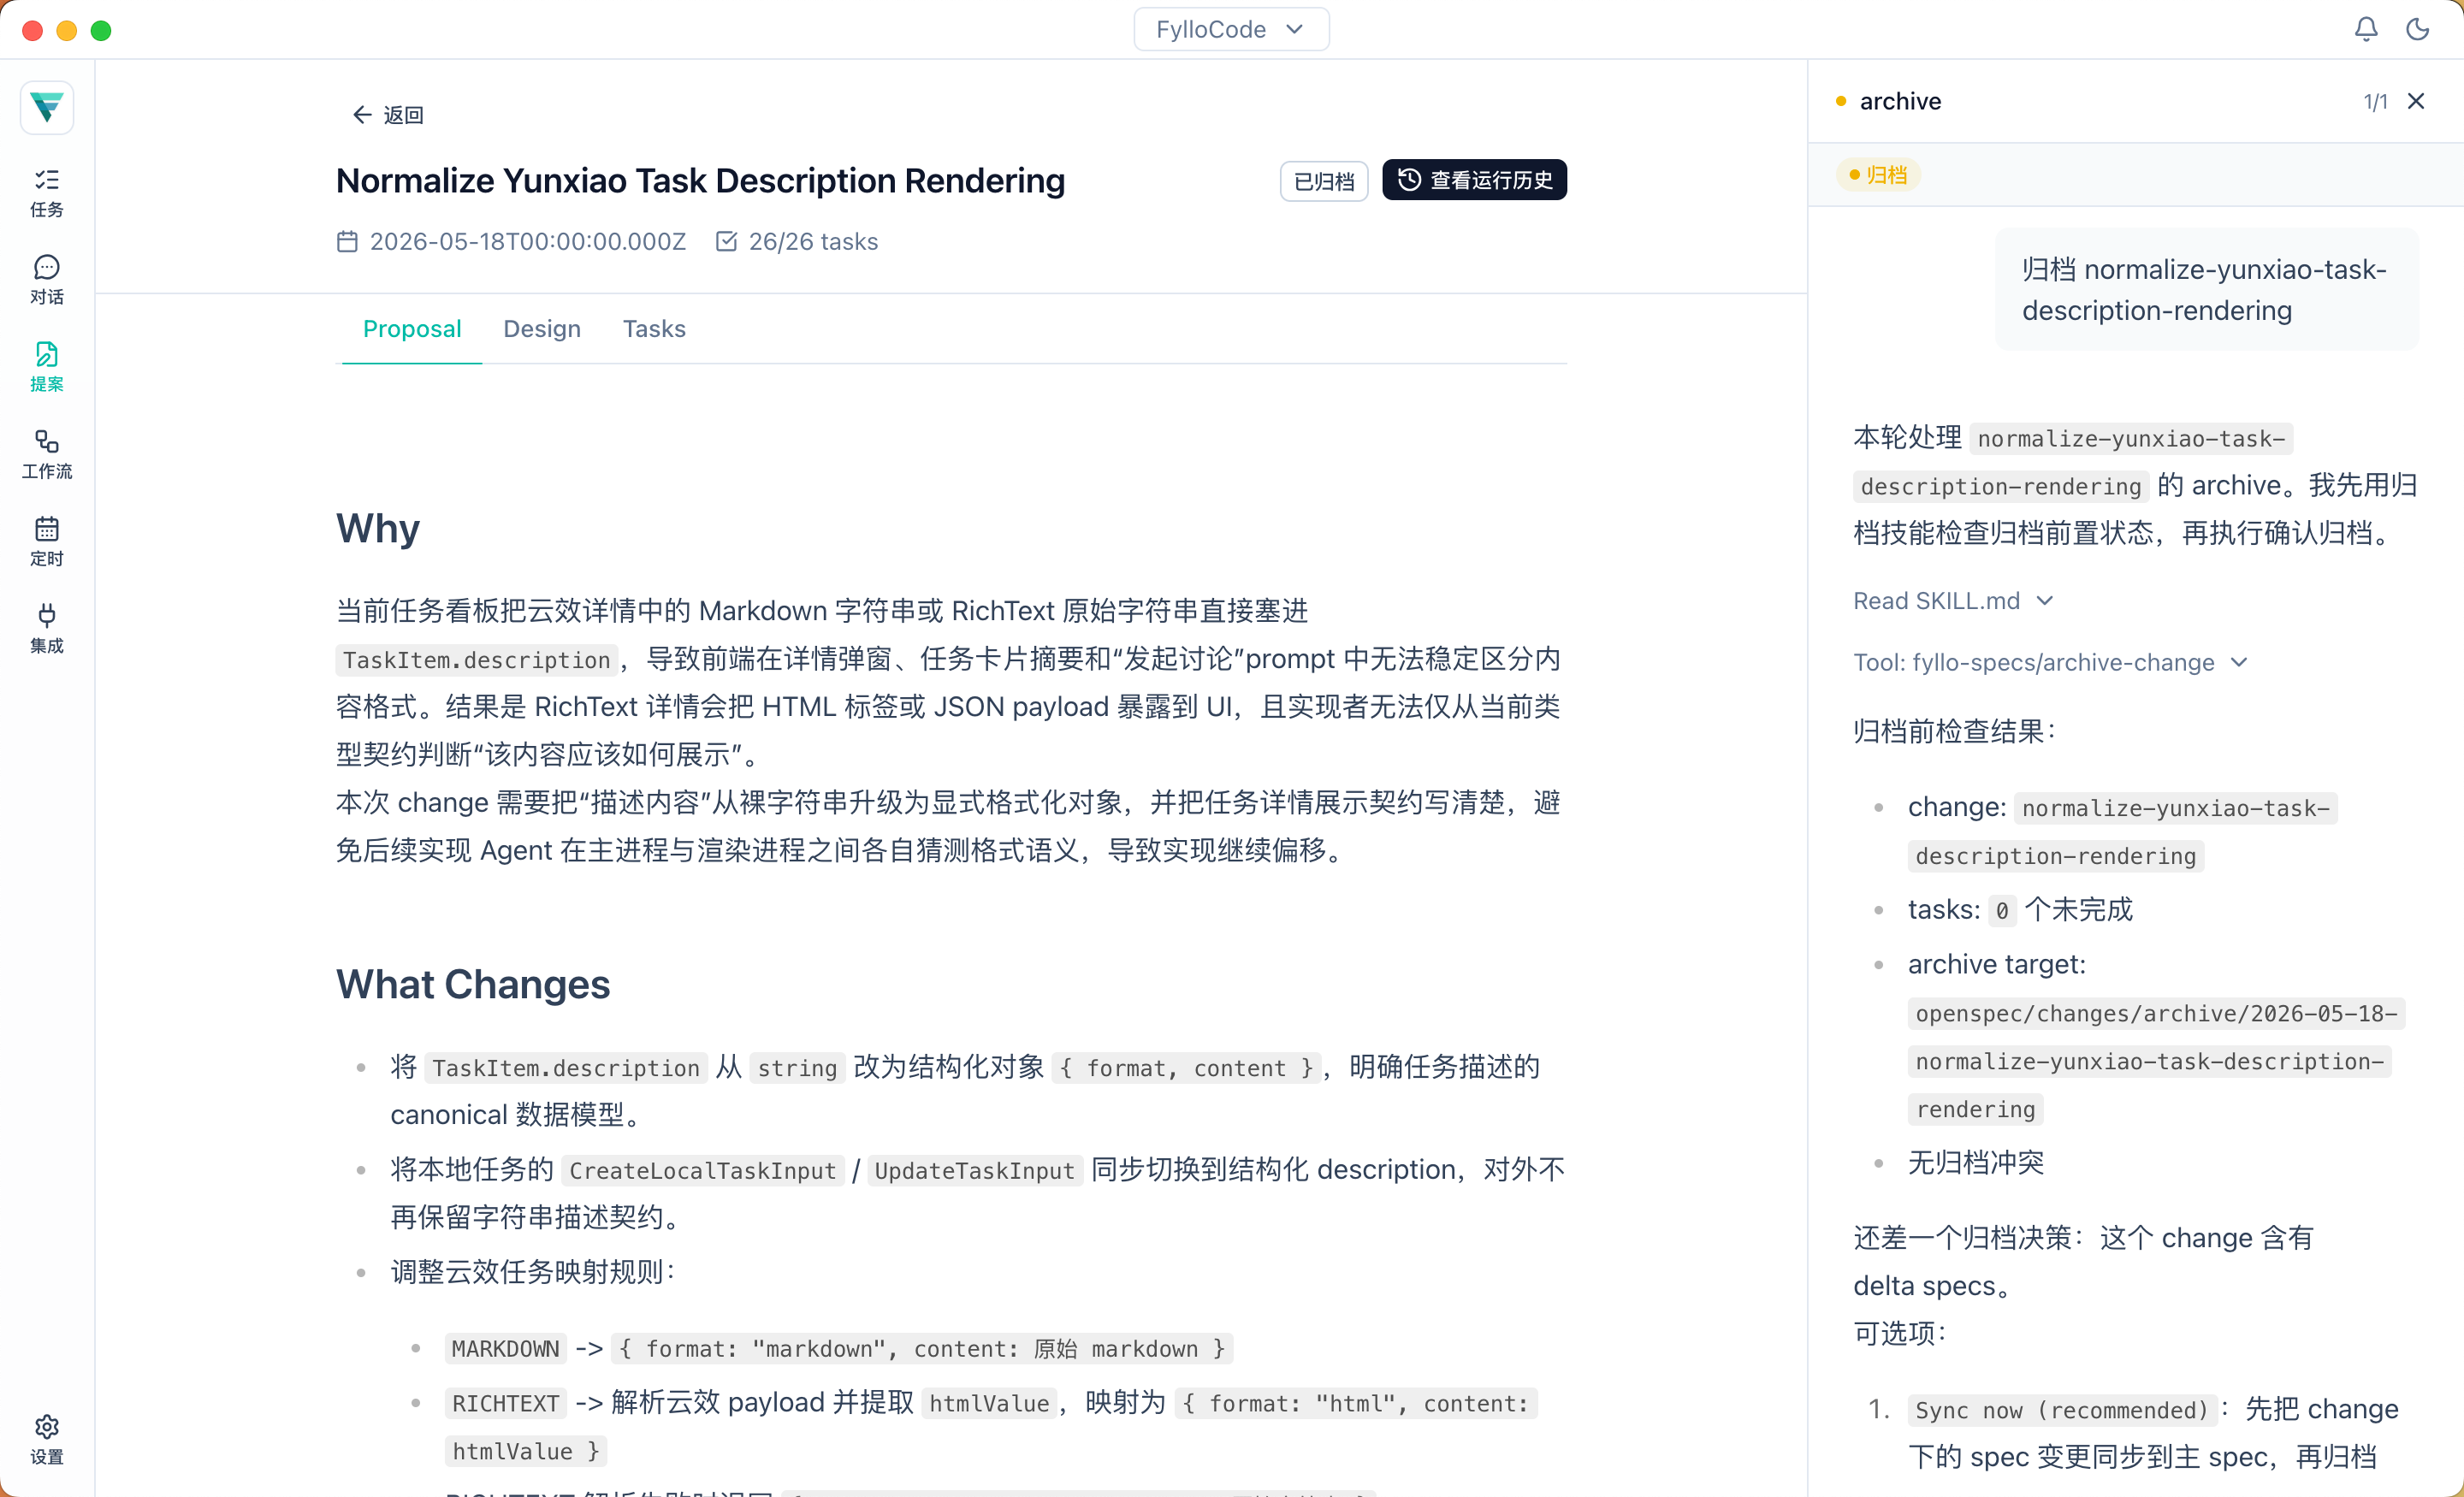Click the page title Normalize Yunxiao Task Description Rendering
Image resolution: width=2464 pixels, height=1497 pixels.
click(700, 181)
